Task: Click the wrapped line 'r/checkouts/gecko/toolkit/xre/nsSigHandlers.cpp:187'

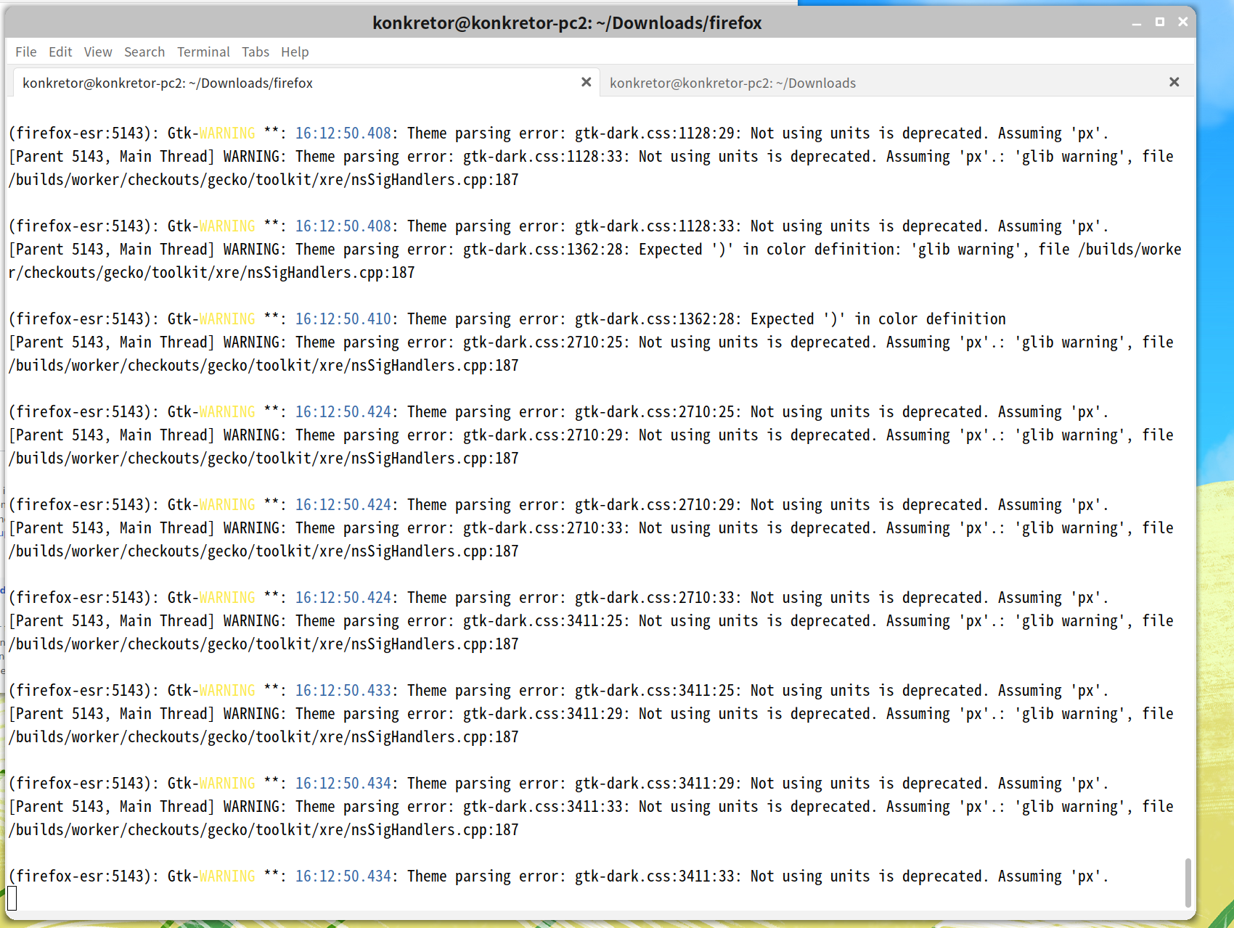Action: click(x=212, y=273)
